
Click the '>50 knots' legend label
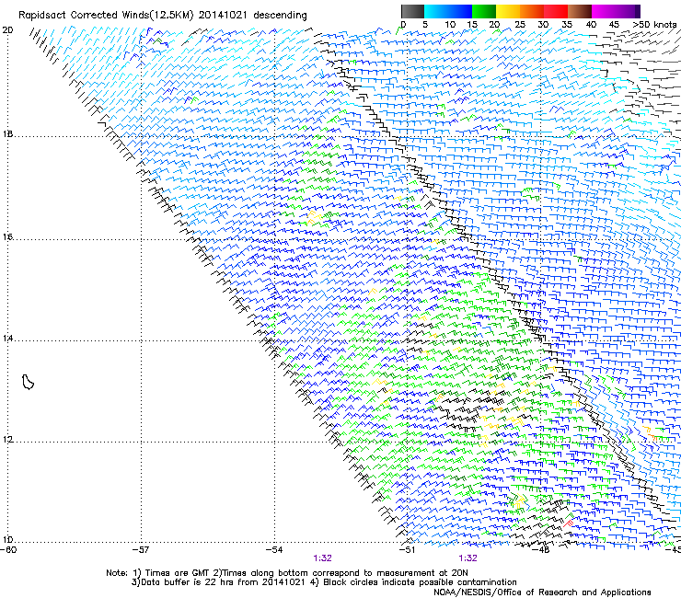point(654,24)
